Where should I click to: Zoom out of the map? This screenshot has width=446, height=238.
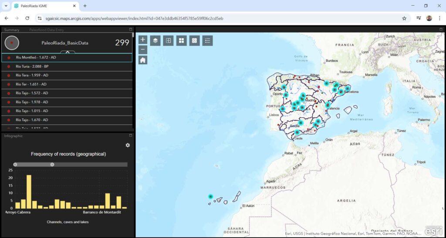click(x=143, y=50)
